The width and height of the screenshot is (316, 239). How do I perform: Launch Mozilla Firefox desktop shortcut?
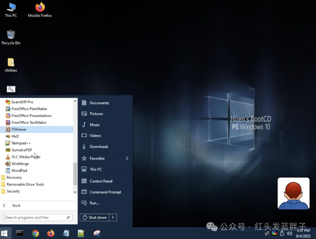40,10
